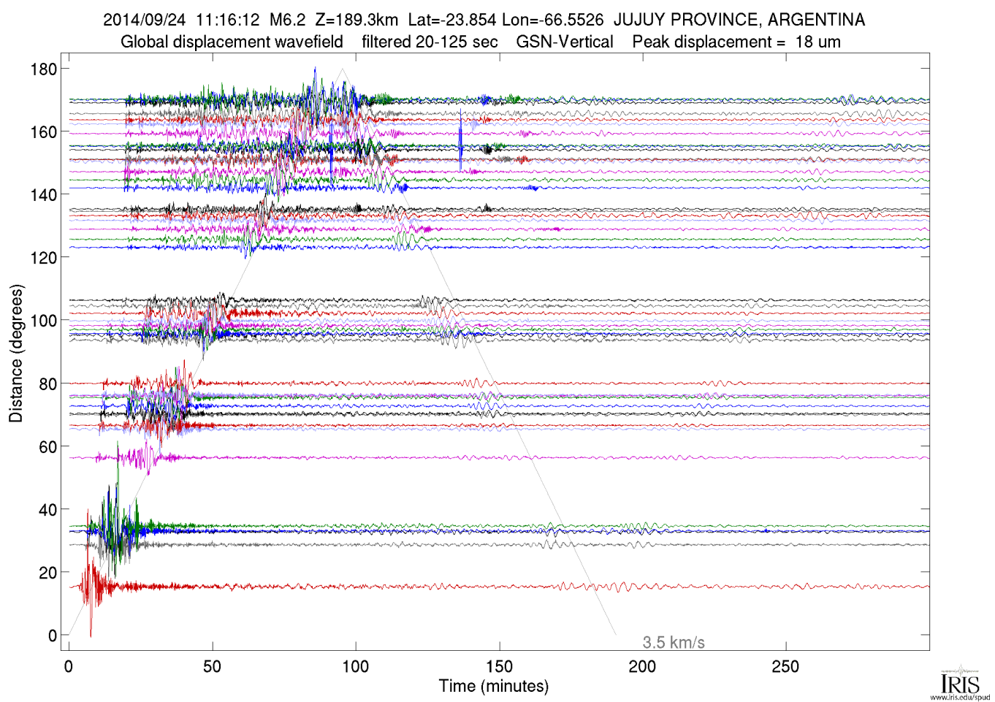Click the apex of the gray velocity line
Image resolution: width=995 pixels, height=702 pixels.
click(342, 69)
